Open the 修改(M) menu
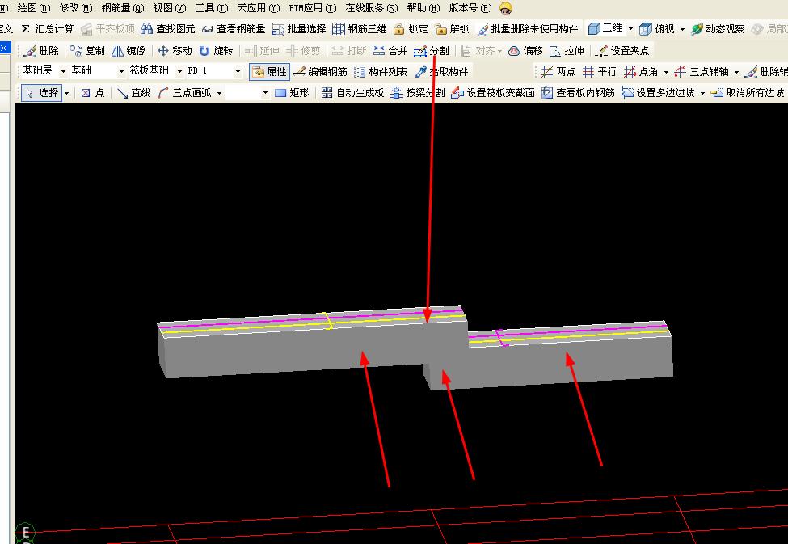The image size is (788, 544). [x=76, y=8]
